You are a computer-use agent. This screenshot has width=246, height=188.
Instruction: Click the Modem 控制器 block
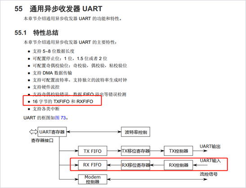tap(93, 179)
